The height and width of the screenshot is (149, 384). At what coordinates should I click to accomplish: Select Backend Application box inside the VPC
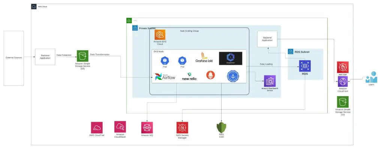(267, 39)
